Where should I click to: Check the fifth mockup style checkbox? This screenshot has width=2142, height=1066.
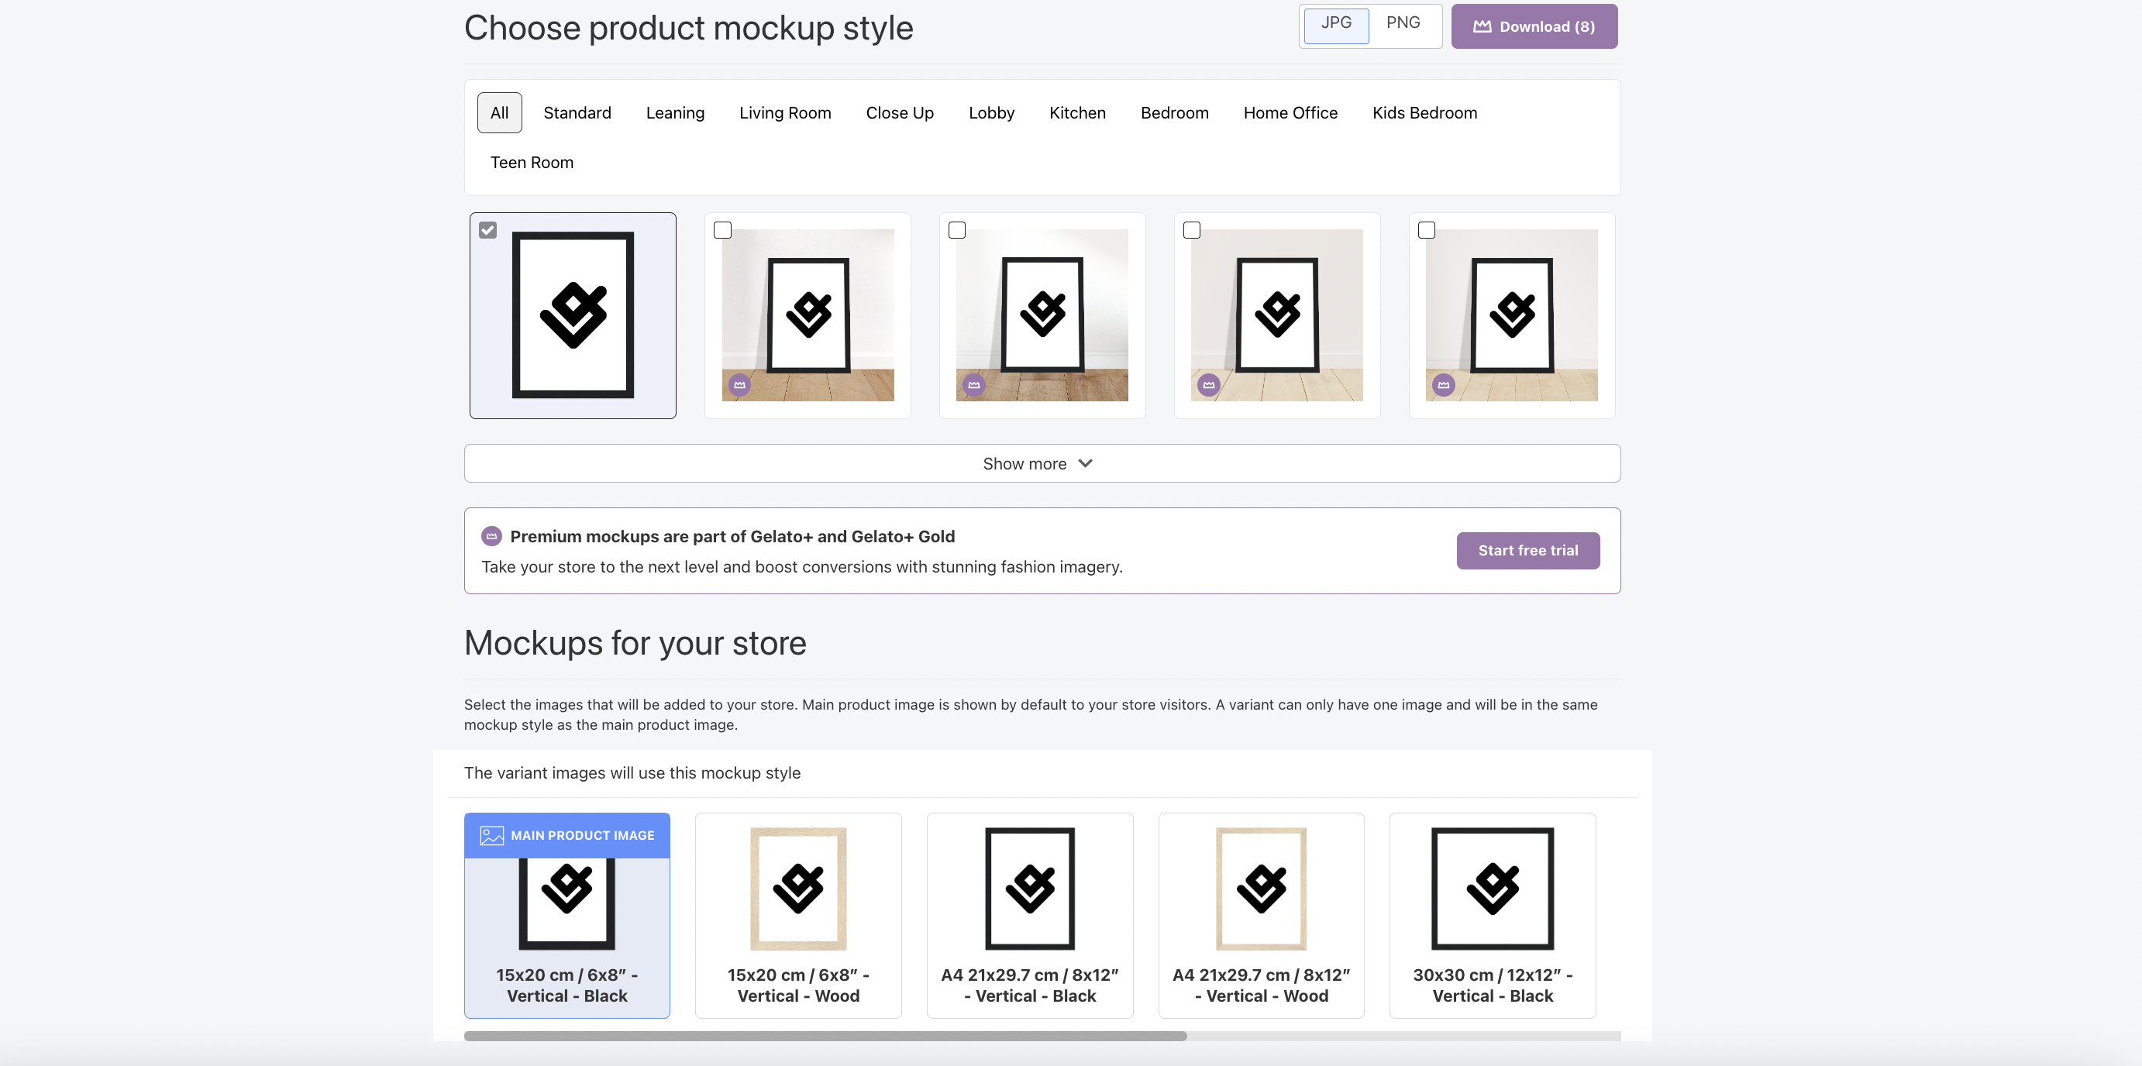(x=1427, y=230)
